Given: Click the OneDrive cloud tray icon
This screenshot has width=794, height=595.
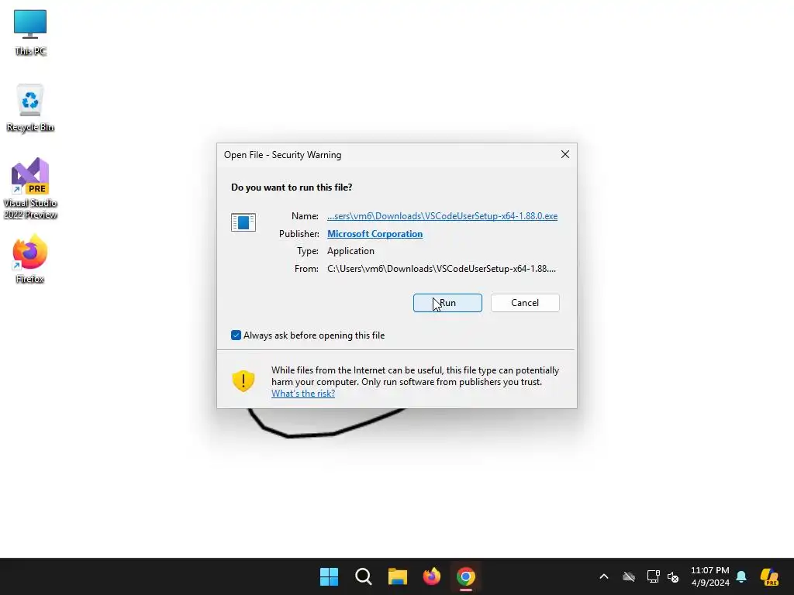Looking at the screenshot, I should tap(629, 576).
